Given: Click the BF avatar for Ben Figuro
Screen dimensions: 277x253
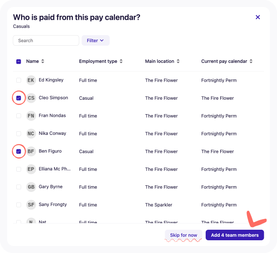Looking at the screenshot, I should (31, 152).
